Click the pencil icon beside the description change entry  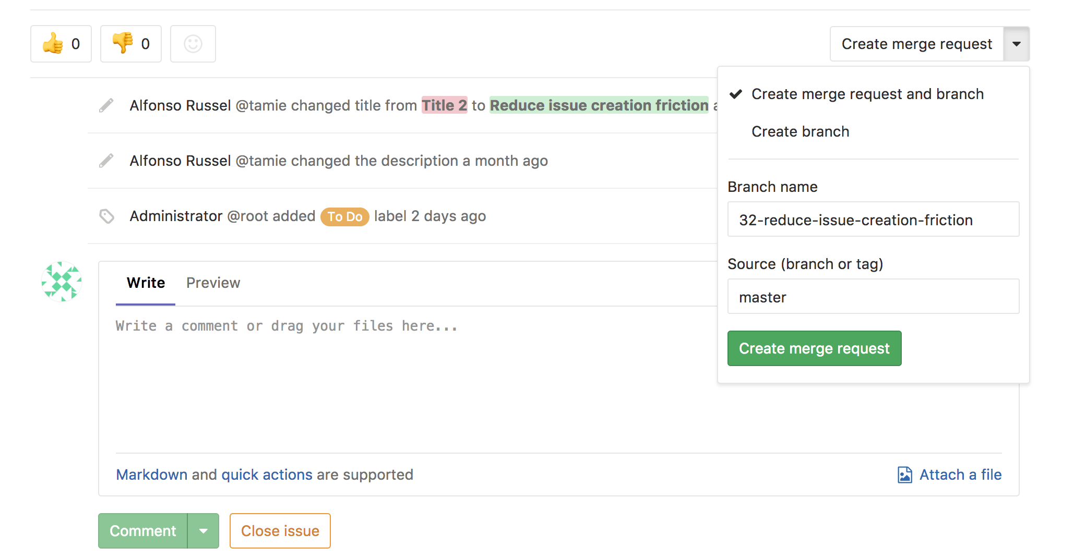[x=106, y=161]
